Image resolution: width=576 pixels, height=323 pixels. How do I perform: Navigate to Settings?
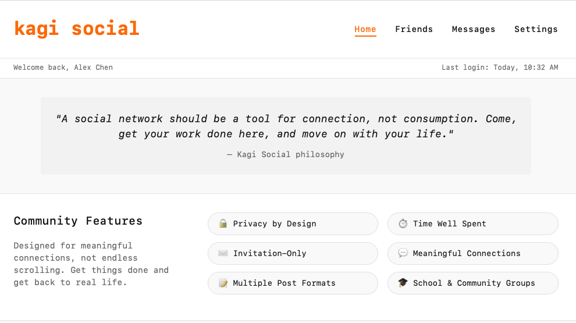pos(536,29)
